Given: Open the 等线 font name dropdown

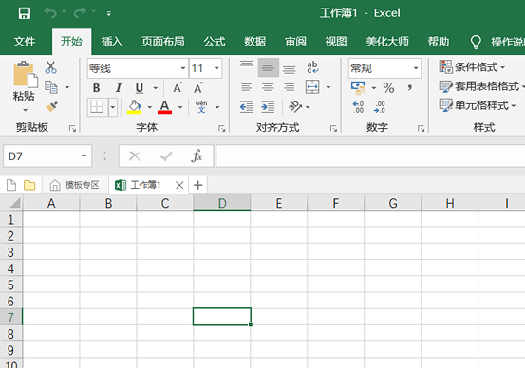Looking at the screenshot, I should coord(183,68).
